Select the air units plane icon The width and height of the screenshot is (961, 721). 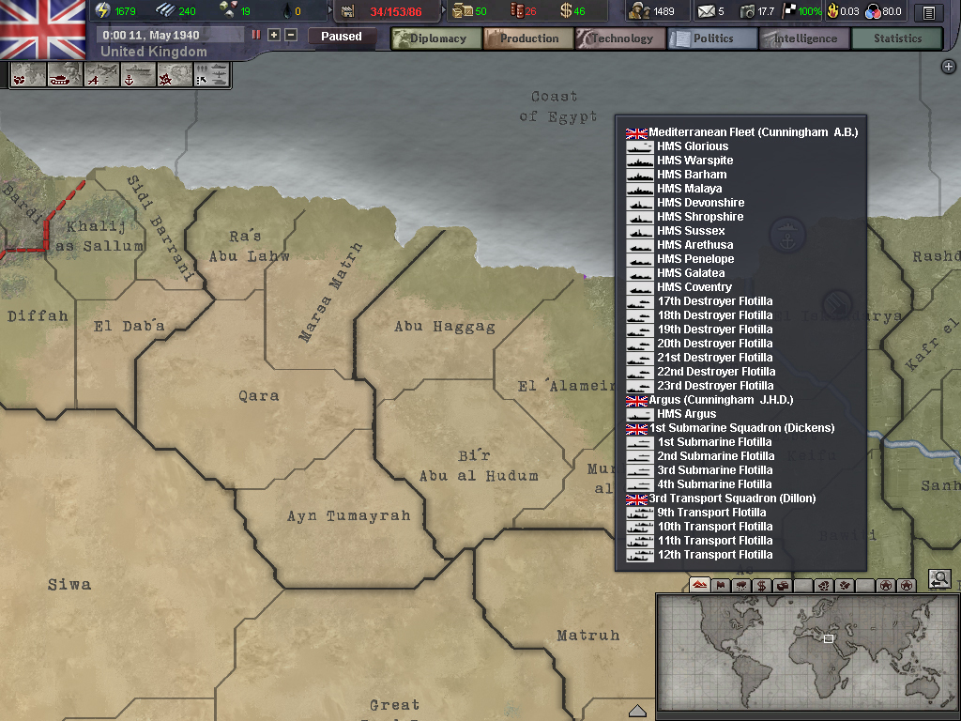(x=99, y=77)
